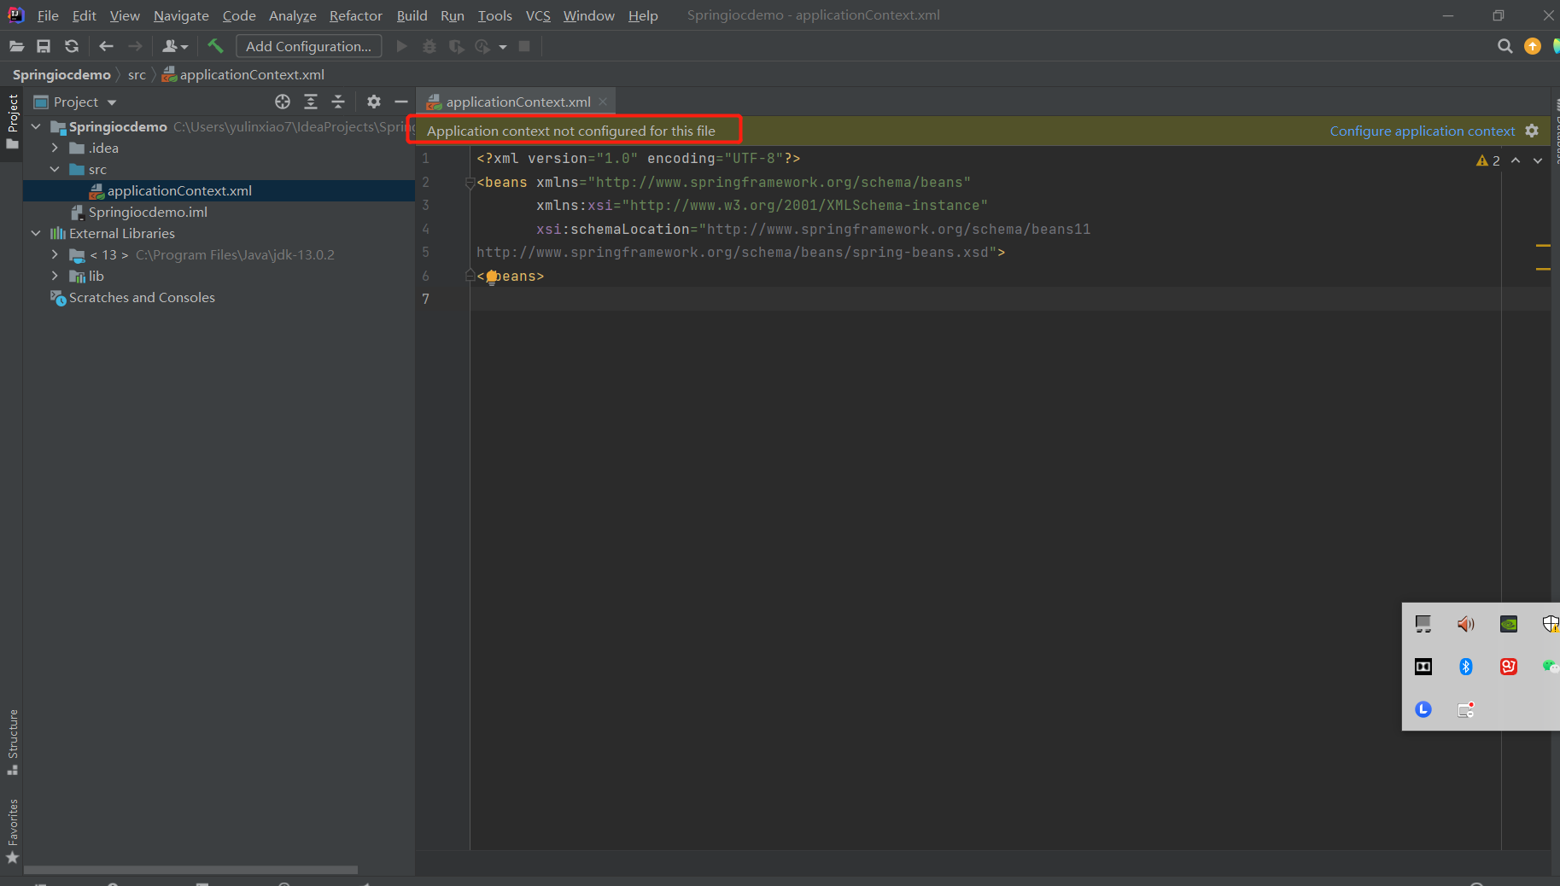Open Search Everywhere magnifier icon
The image size is (1560, 886).
click(x=1505, y=46)
